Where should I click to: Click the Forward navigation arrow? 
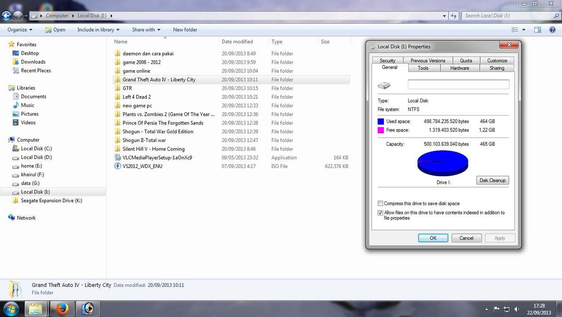(x=18, y=16)
